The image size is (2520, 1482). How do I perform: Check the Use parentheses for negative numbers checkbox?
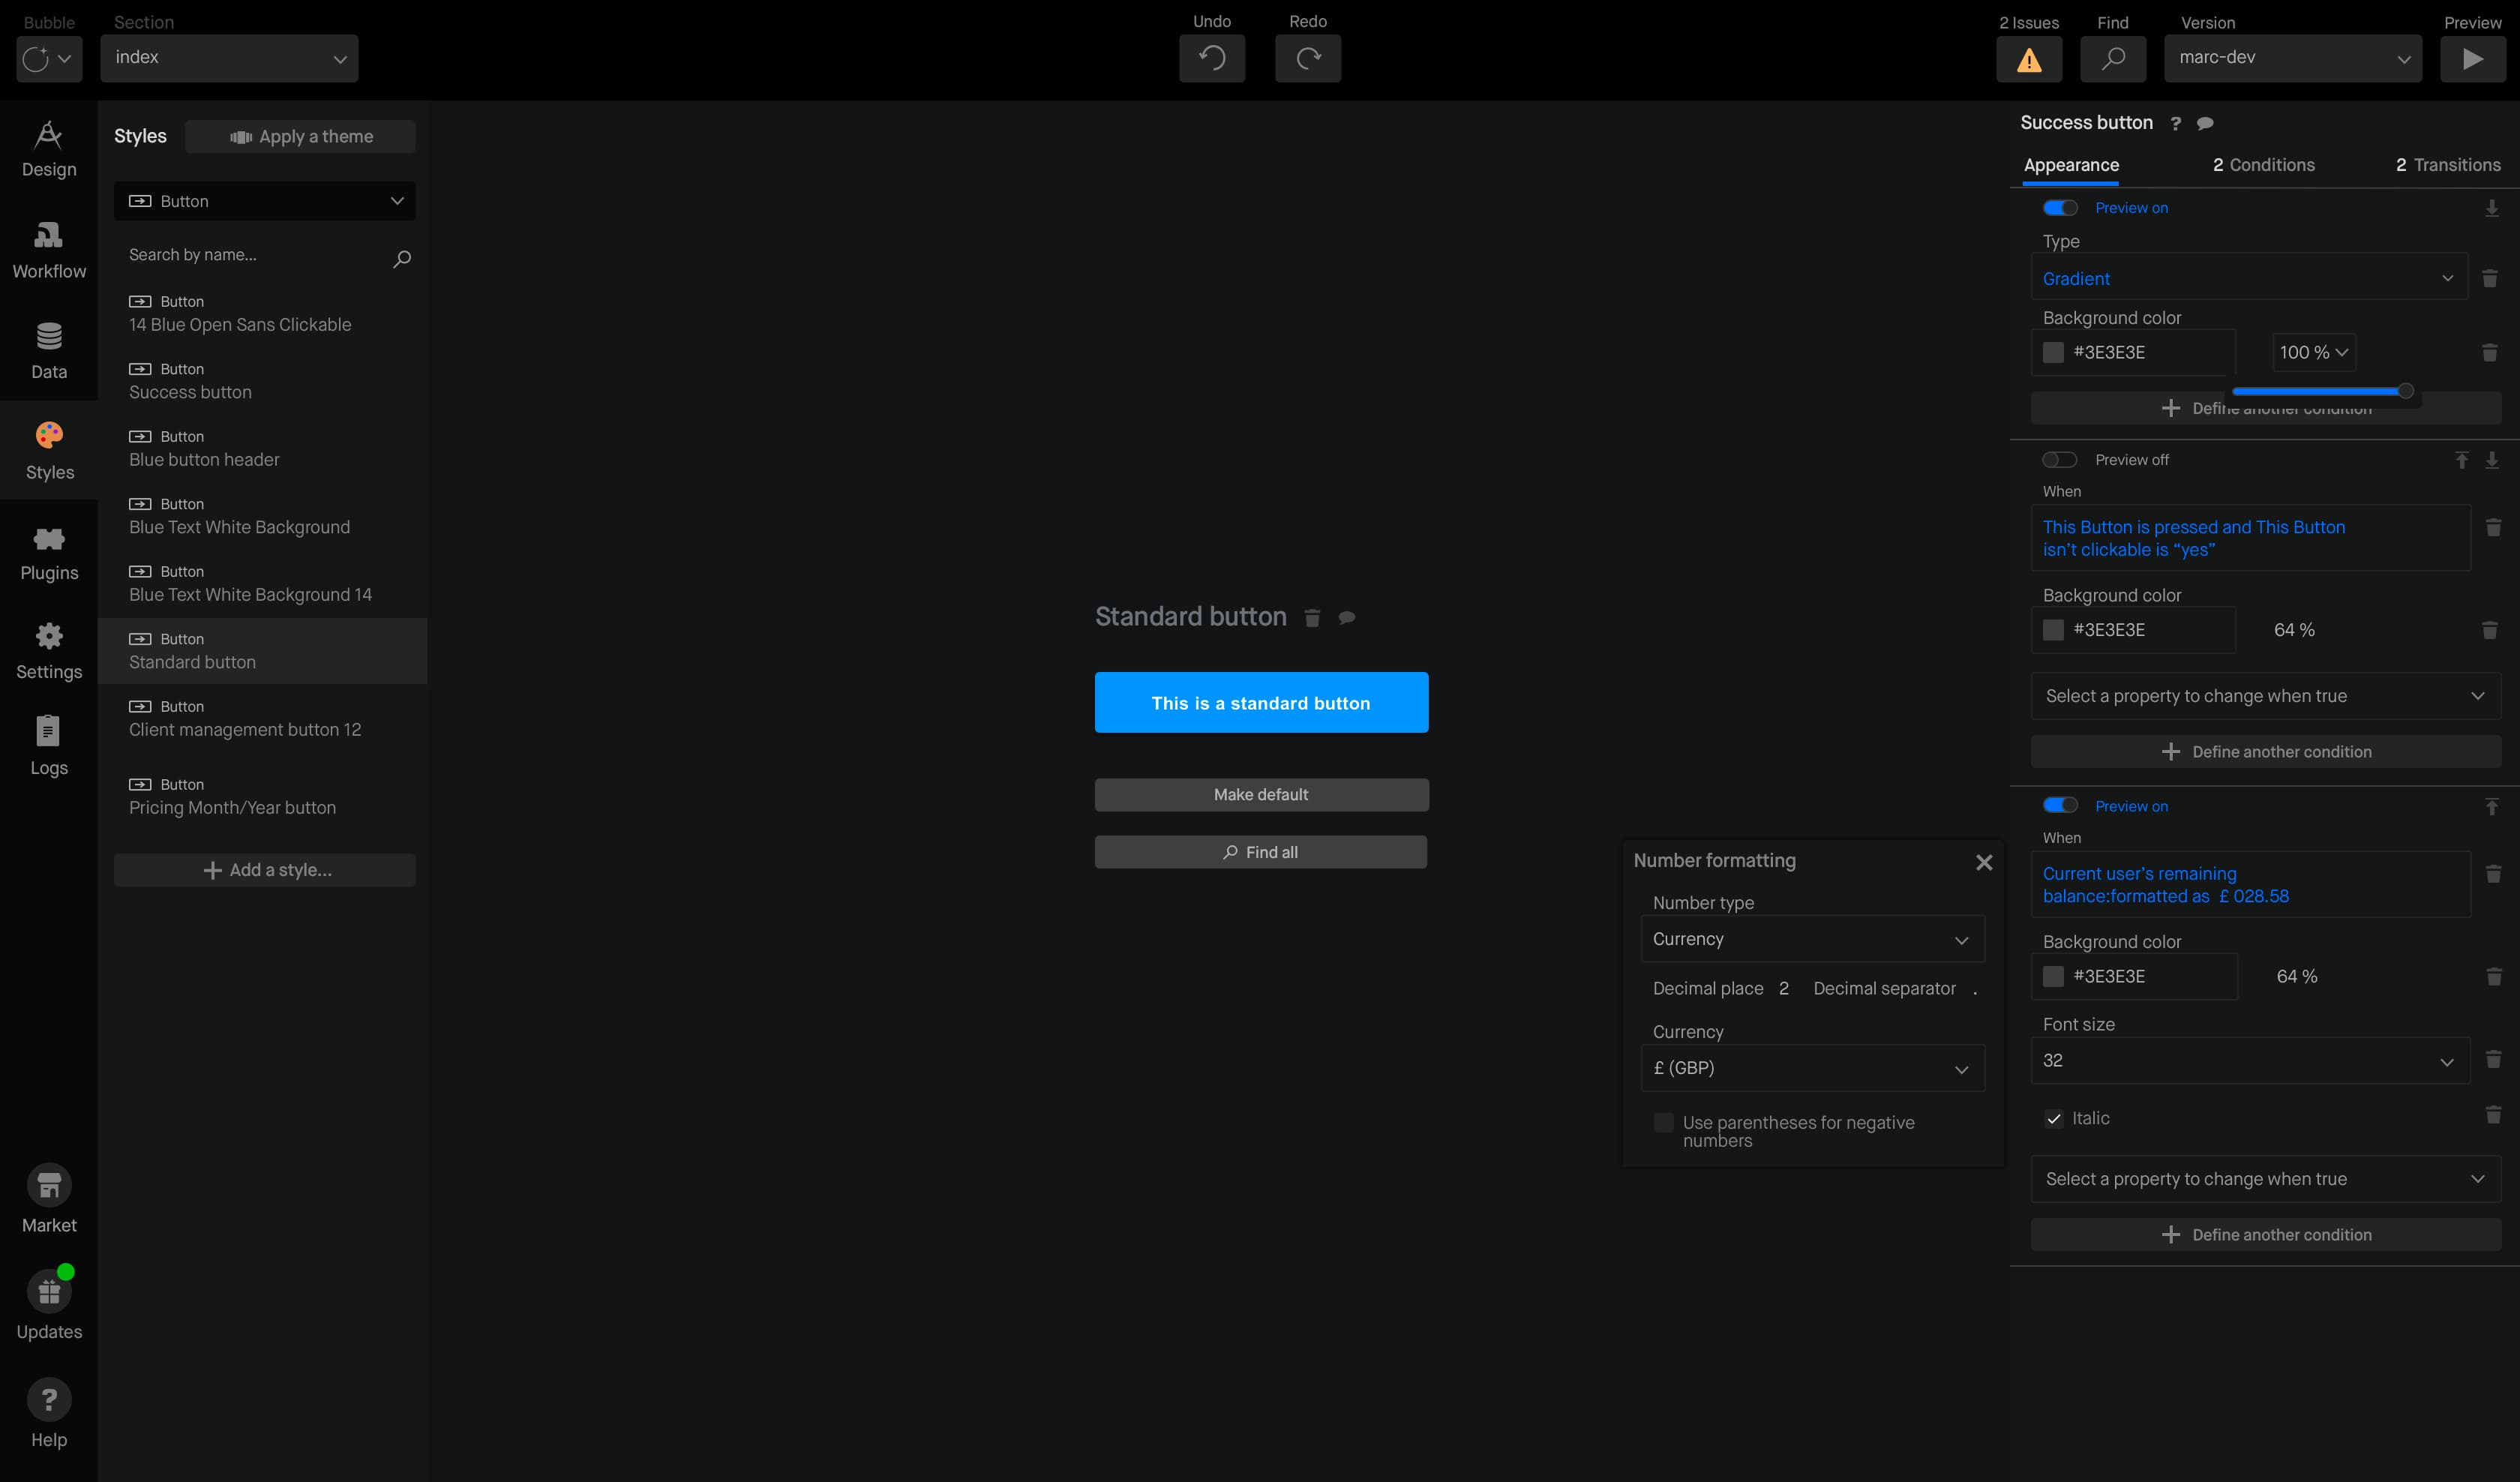pos(1663,1120)
